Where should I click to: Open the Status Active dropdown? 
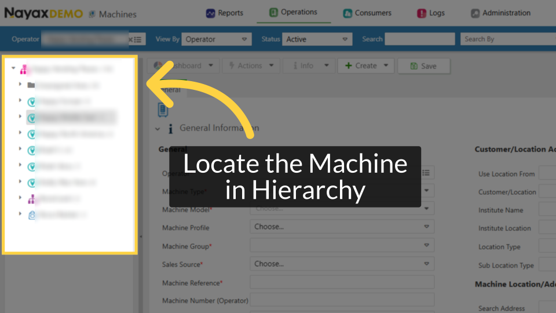tap(317, 39)
